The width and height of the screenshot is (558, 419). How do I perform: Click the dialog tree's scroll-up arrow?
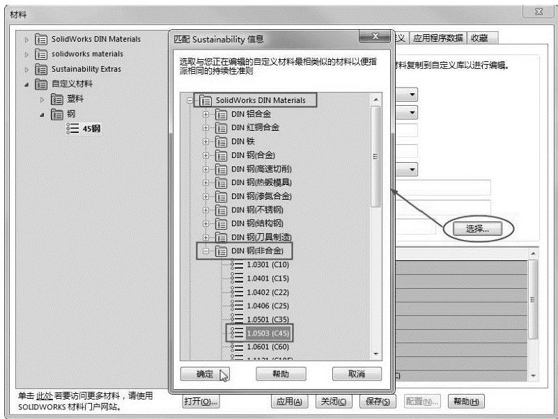375,100
